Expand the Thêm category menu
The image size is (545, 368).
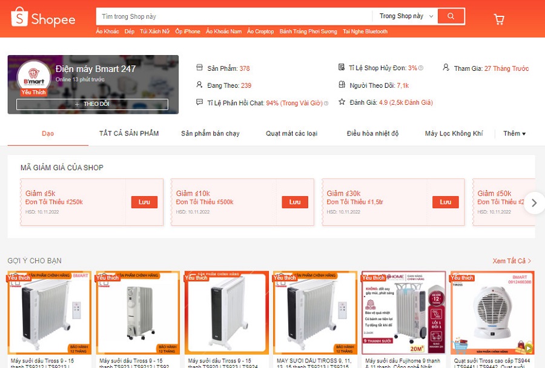coord(514,133)
